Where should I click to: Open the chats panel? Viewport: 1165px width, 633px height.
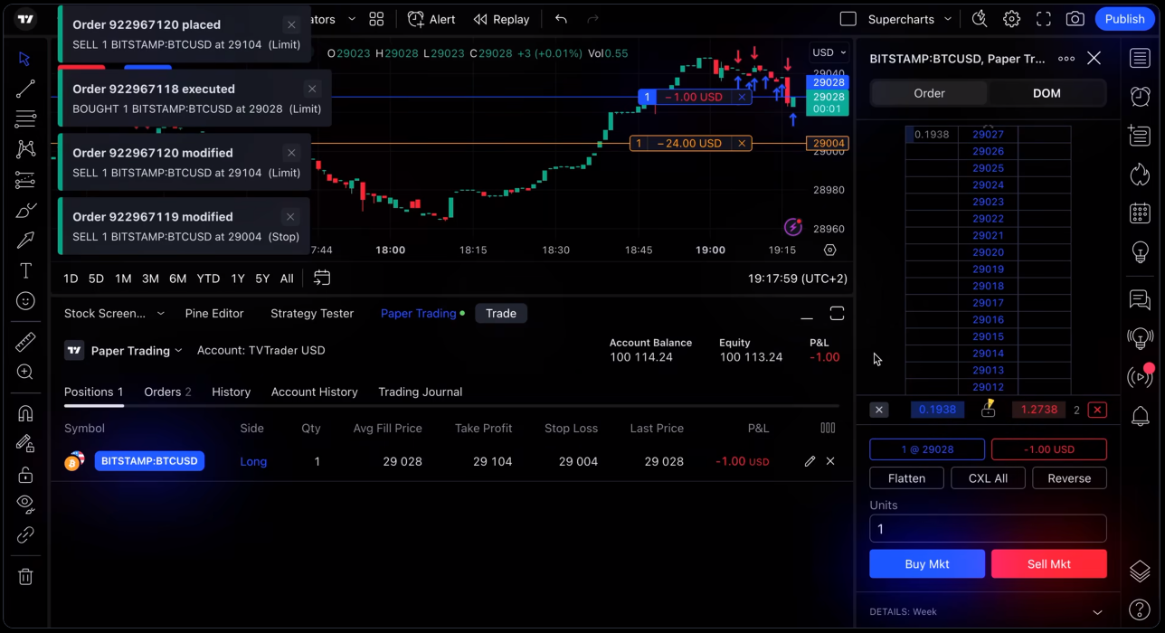(x=1140, y=299)
